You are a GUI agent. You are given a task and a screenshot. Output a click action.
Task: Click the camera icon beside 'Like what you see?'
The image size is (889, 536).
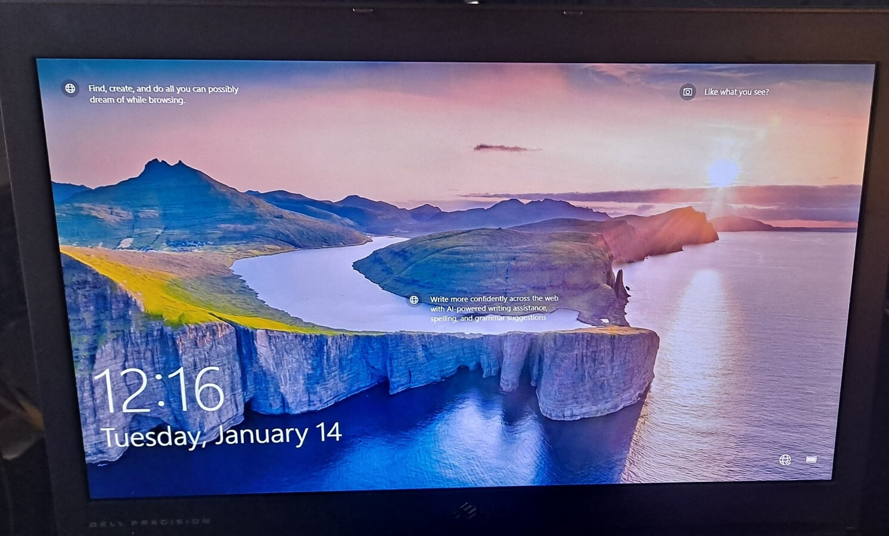click(x=688, y=92)
